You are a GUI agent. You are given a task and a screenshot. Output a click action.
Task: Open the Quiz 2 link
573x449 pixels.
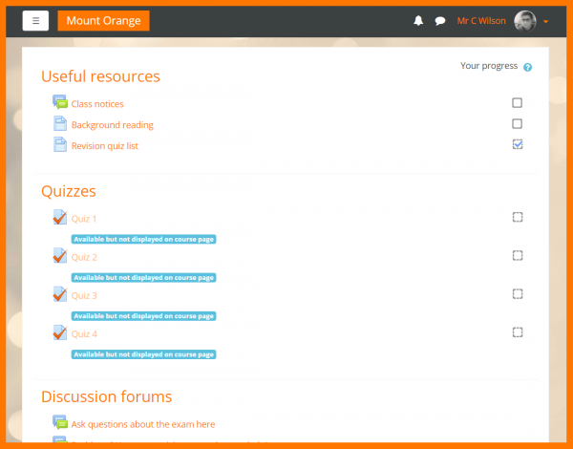tap(84, 257)
